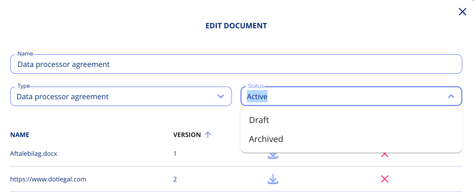Click version number 1 cell
The height and width of the screenshot is (192, 474).
[175, 154]
